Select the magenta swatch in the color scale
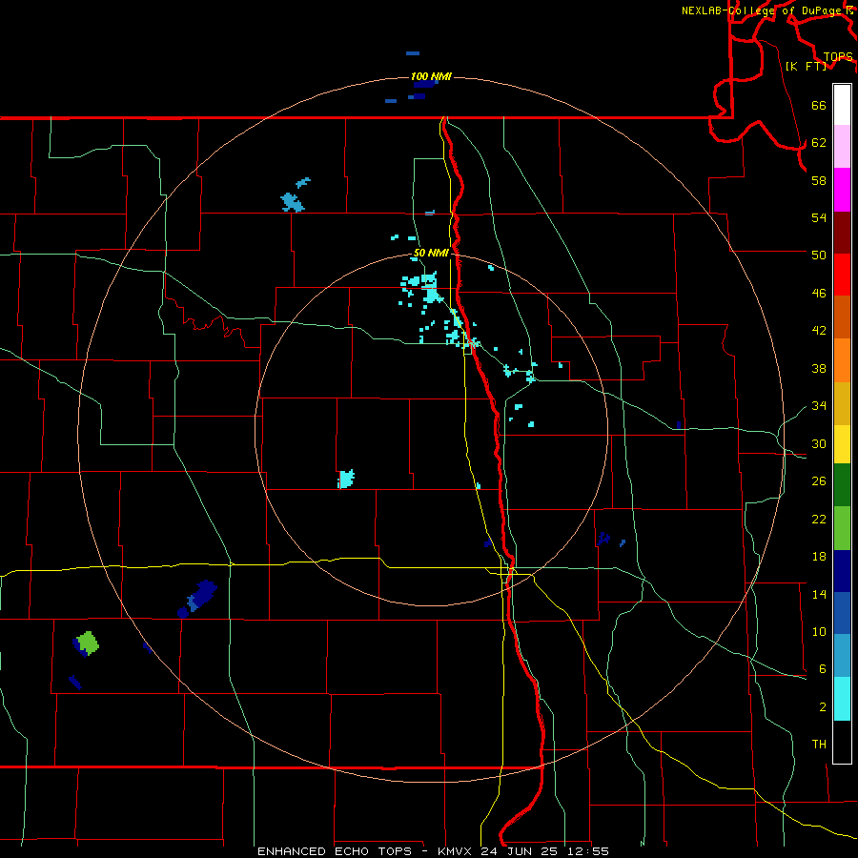The image size is (858, 858). (842, 190)
